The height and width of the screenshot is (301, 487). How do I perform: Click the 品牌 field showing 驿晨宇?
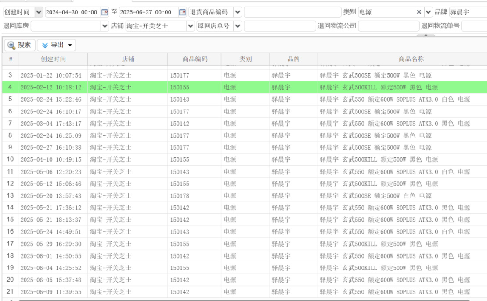(468, 12)
